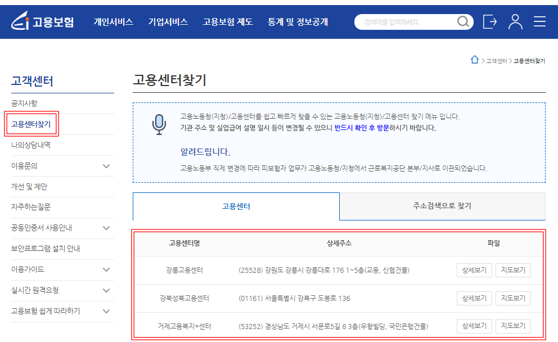558x342 pixels.
Task: Open the hamburger menu icon
Action: pos(539,21)
